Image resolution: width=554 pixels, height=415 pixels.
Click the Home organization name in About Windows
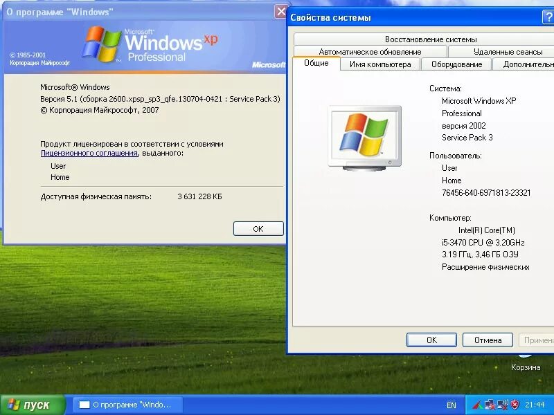[60, 177]
